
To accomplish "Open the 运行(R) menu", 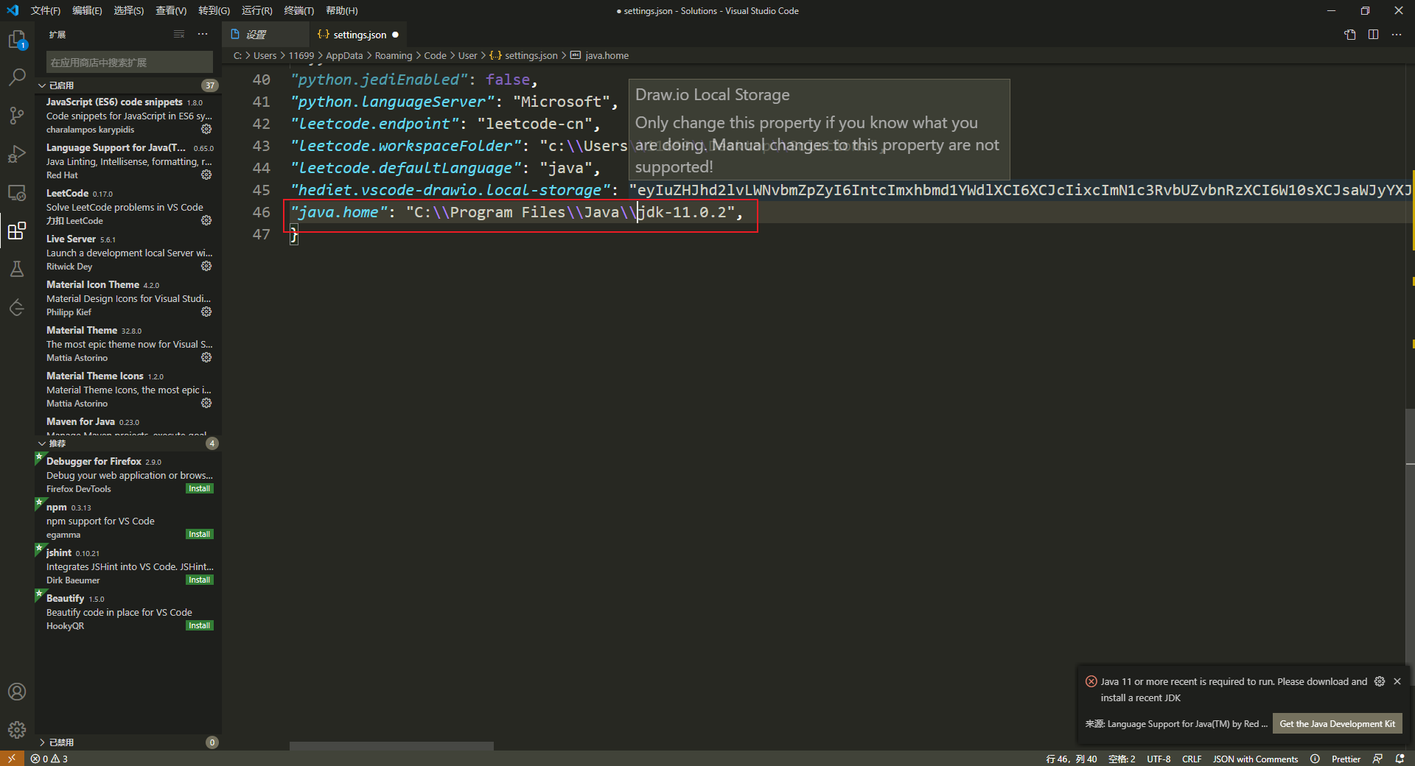I will pyautogui.click(x=257, y=10).
